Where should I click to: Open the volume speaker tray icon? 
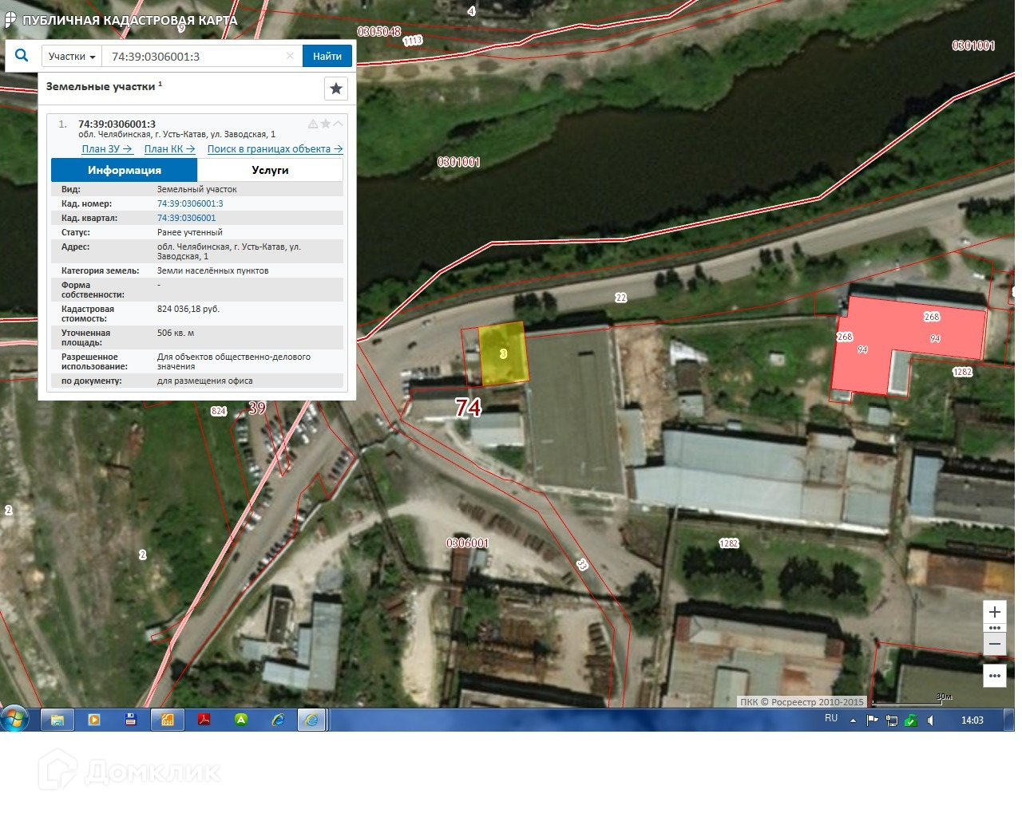tap(930, 720)
